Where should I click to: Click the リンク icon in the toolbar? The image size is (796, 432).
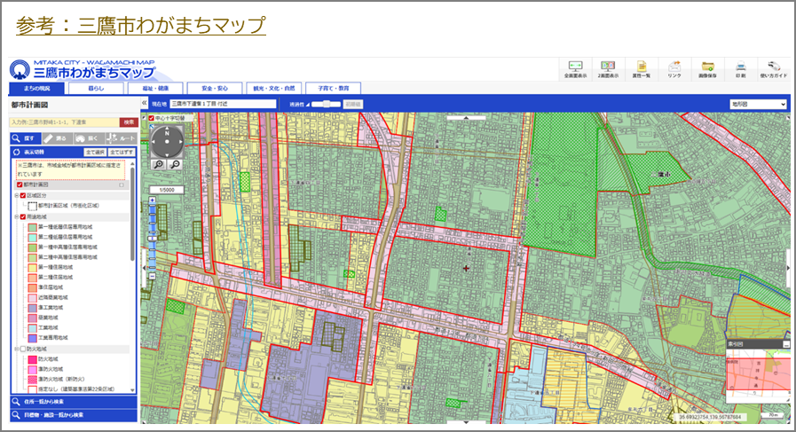[x=674, y=68]
